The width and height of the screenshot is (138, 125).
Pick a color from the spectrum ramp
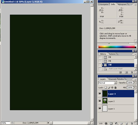point(117,47)
